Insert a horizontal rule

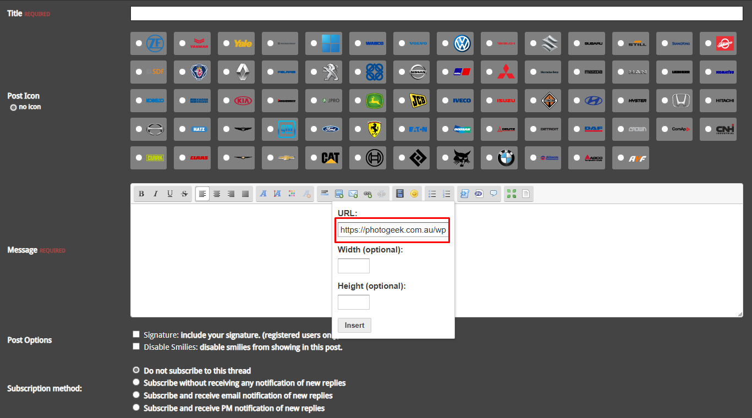tap(325, 194)
